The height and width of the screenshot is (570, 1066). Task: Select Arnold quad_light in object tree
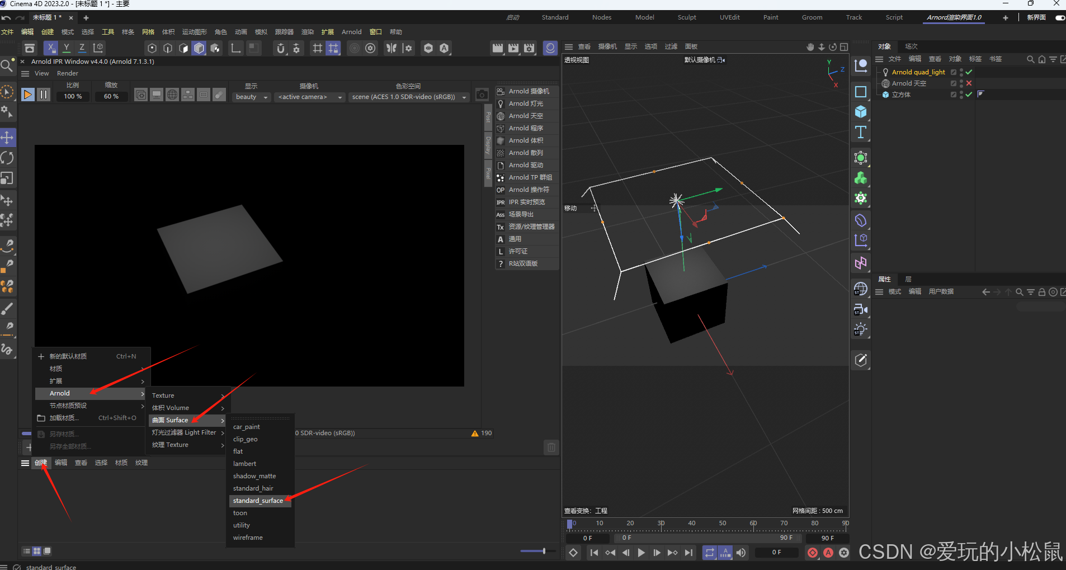pyautogui.click(x=918, y=72)
